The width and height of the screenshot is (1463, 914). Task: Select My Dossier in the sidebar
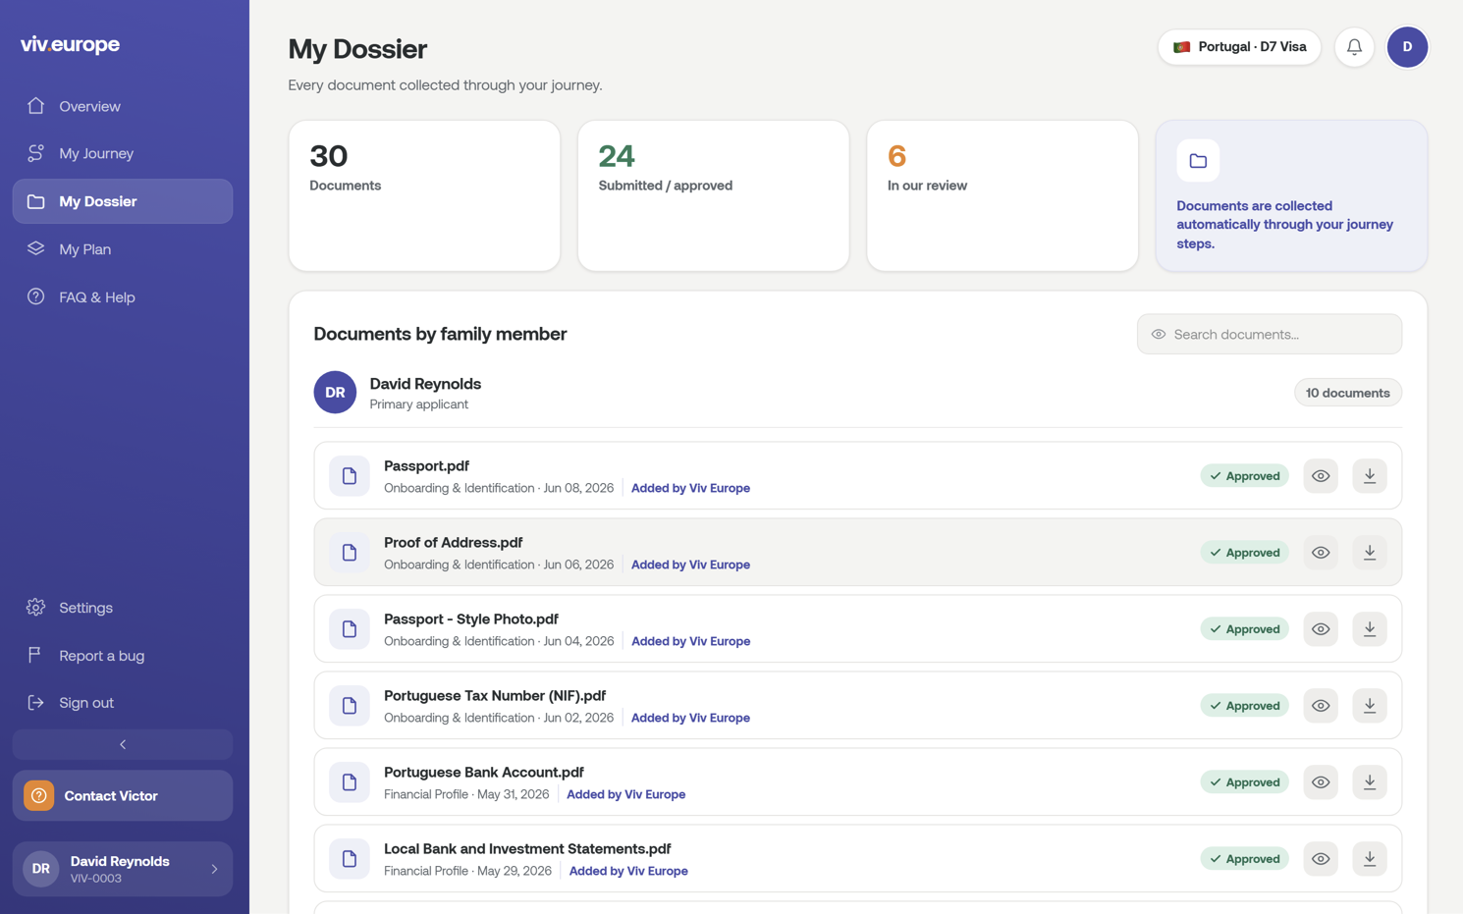(x=123, y=201)
